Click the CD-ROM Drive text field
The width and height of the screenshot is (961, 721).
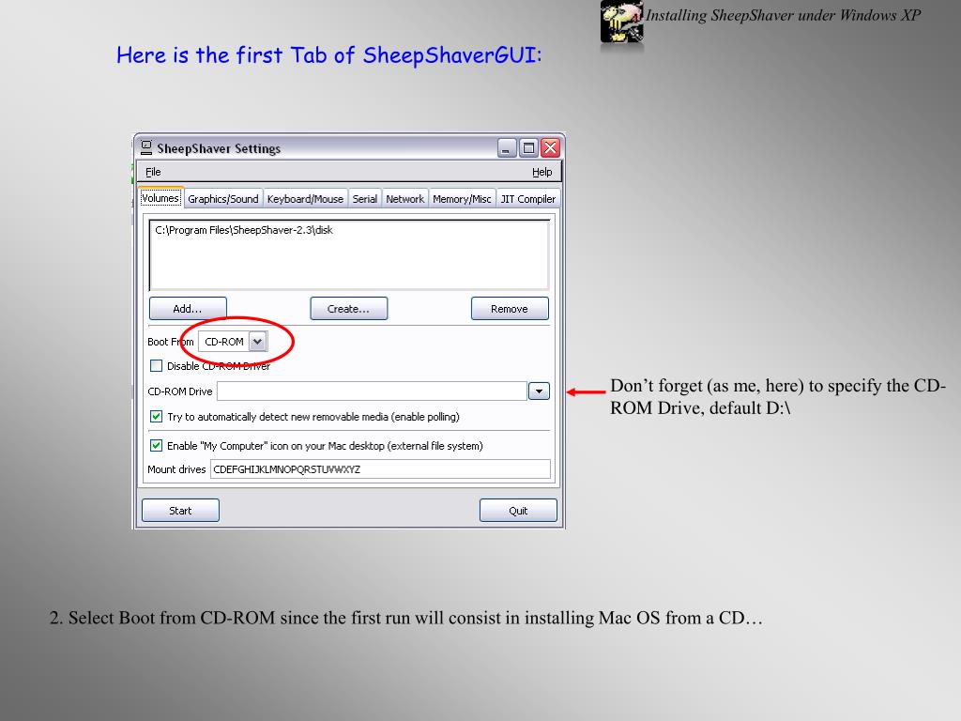(x=372, y=391)
